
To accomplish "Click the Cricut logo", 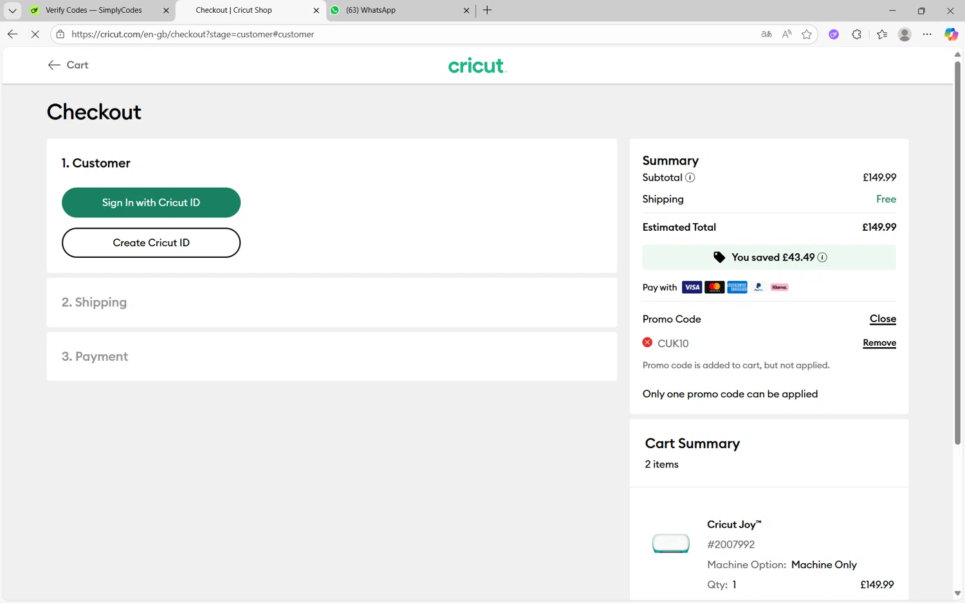I will (x=477, y=65).
